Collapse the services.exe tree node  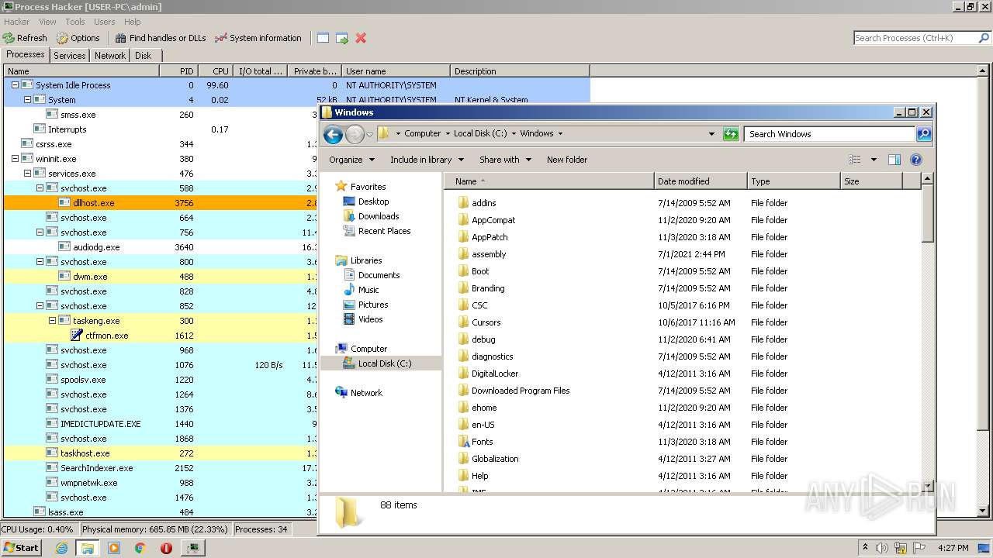pyautogui.click(x=27, y=174)
